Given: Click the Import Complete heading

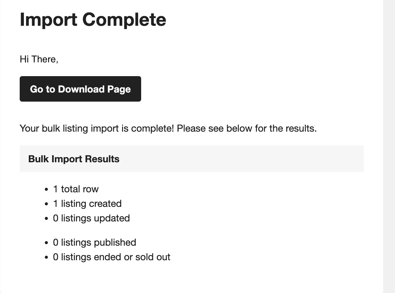Looking at the screenshot, I should [93, 19].
